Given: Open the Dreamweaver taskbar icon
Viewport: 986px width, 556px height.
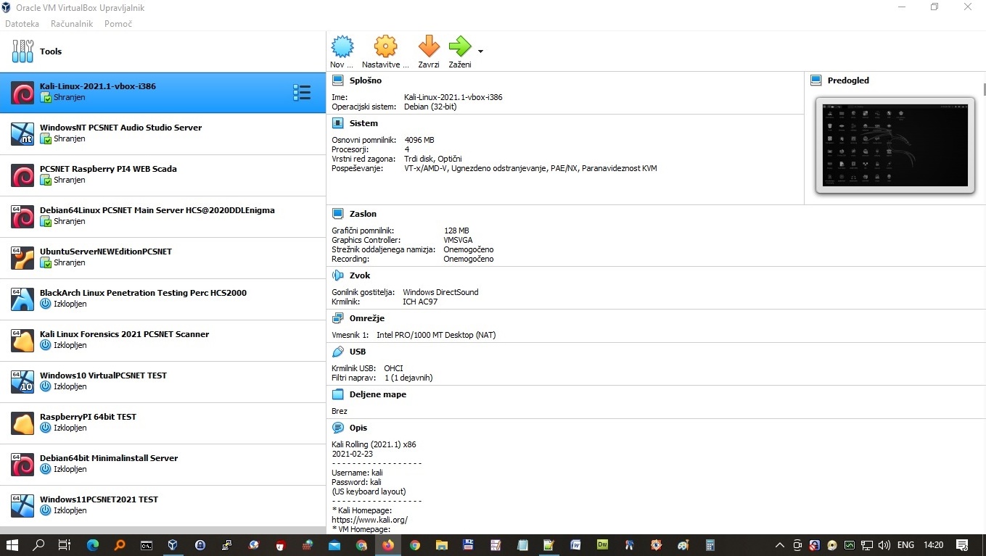Looking at the screenshot, I should click(x=602, y=545).
